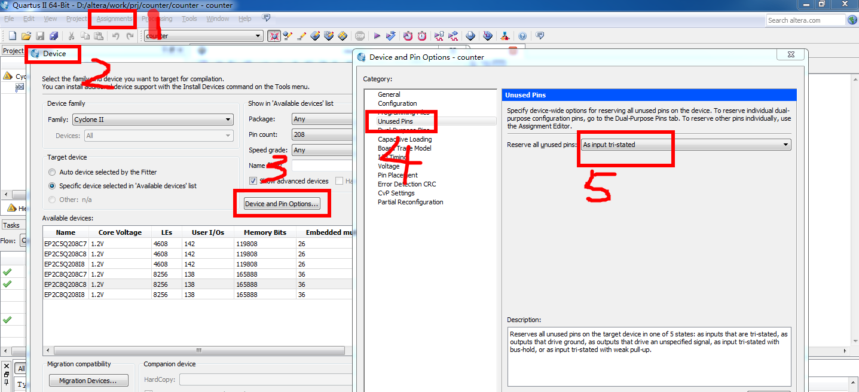Screen dimensions: 859x392
Task: Click the first clock icon right of Analysis
Action: (408, 36)
